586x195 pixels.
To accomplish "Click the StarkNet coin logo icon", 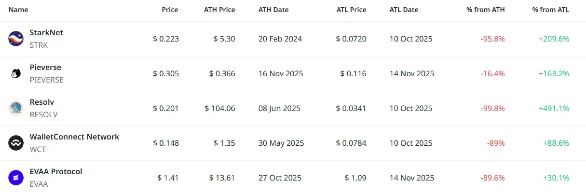I will (16, 39).
